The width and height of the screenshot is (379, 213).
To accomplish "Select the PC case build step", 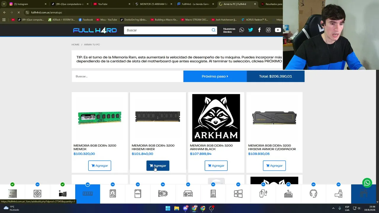I will tap(213, 194).
